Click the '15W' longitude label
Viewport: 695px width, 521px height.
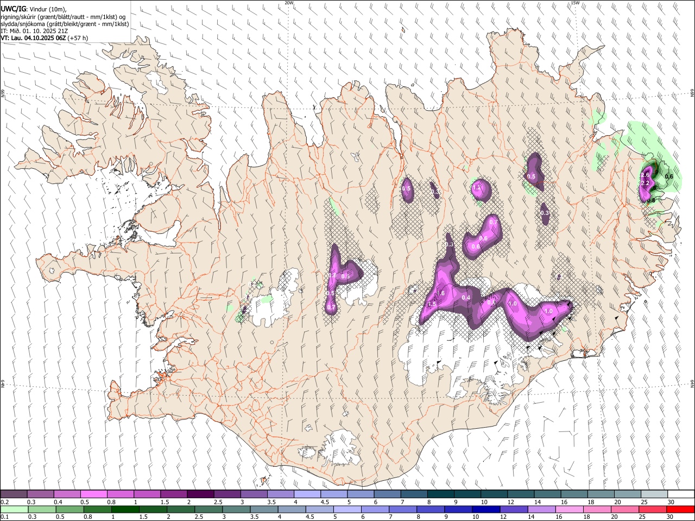coord(575,3)
